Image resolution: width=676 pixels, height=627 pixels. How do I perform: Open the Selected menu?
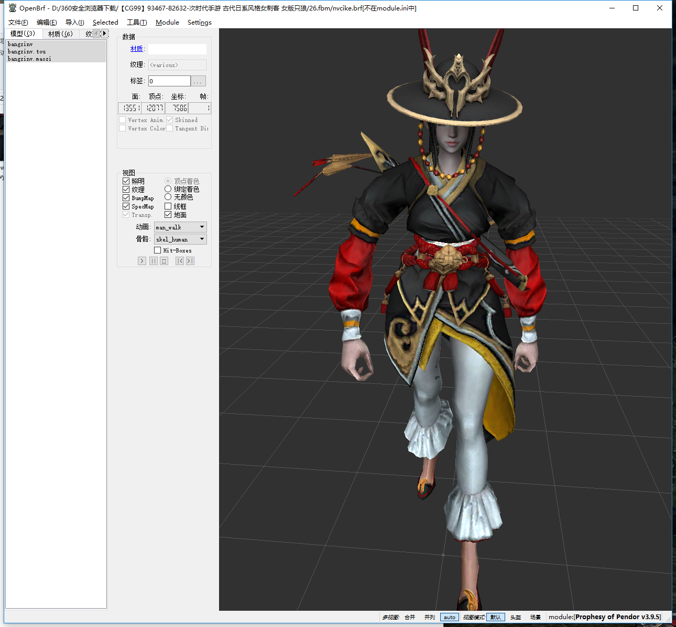(x=105, y=23)
